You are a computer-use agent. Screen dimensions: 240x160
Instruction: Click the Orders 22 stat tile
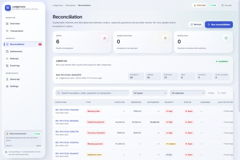coord(153,76)
